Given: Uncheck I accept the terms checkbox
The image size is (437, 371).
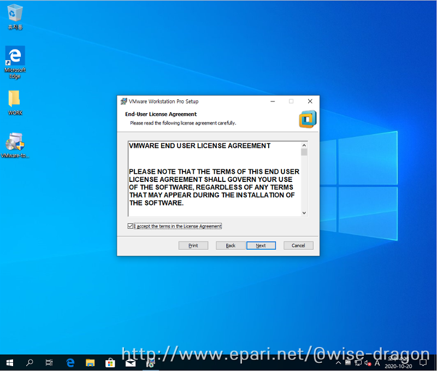Looking at the screenshot, I should coord(130,226).
